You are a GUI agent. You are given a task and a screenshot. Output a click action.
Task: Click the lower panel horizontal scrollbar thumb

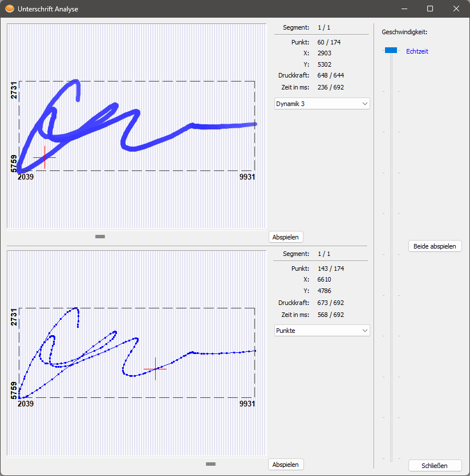click(x=210, y=464)
